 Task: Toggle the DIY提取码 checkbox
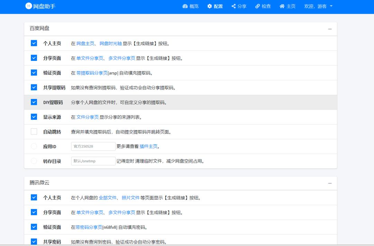point(34,102)
